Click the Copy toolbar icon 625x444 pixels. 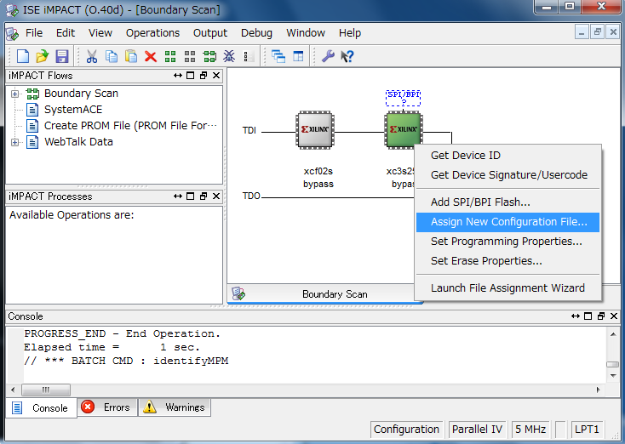point(112,56)
